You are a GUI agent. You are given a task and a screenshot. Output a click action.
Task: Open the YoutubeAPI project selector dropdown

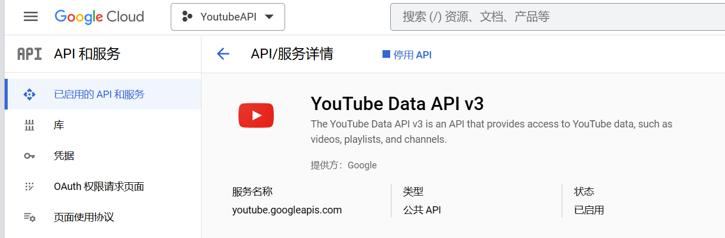tap(228, 17)
